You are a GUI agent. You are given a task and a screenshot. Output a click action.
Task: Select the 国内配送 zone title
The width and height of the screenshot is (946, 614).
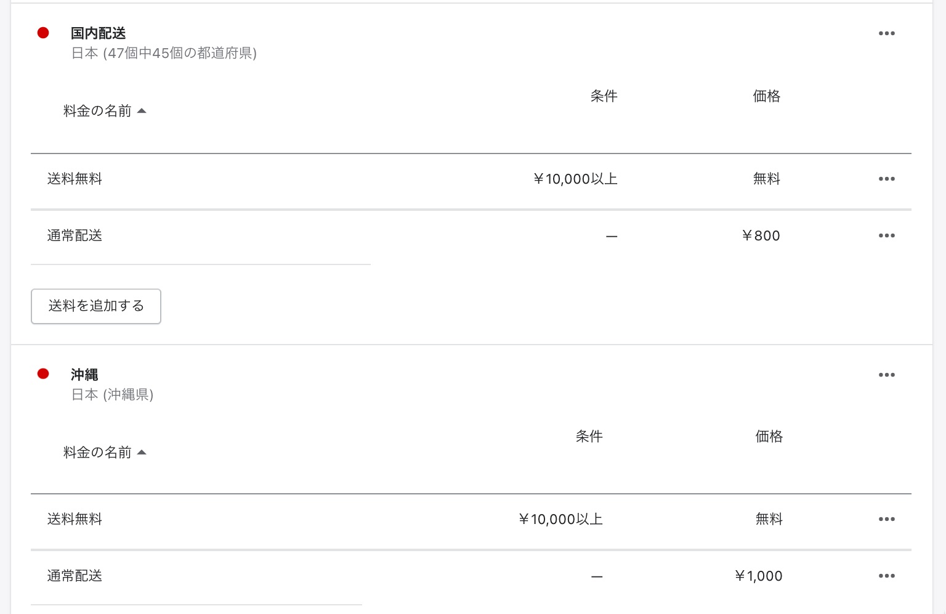(99, 33)
